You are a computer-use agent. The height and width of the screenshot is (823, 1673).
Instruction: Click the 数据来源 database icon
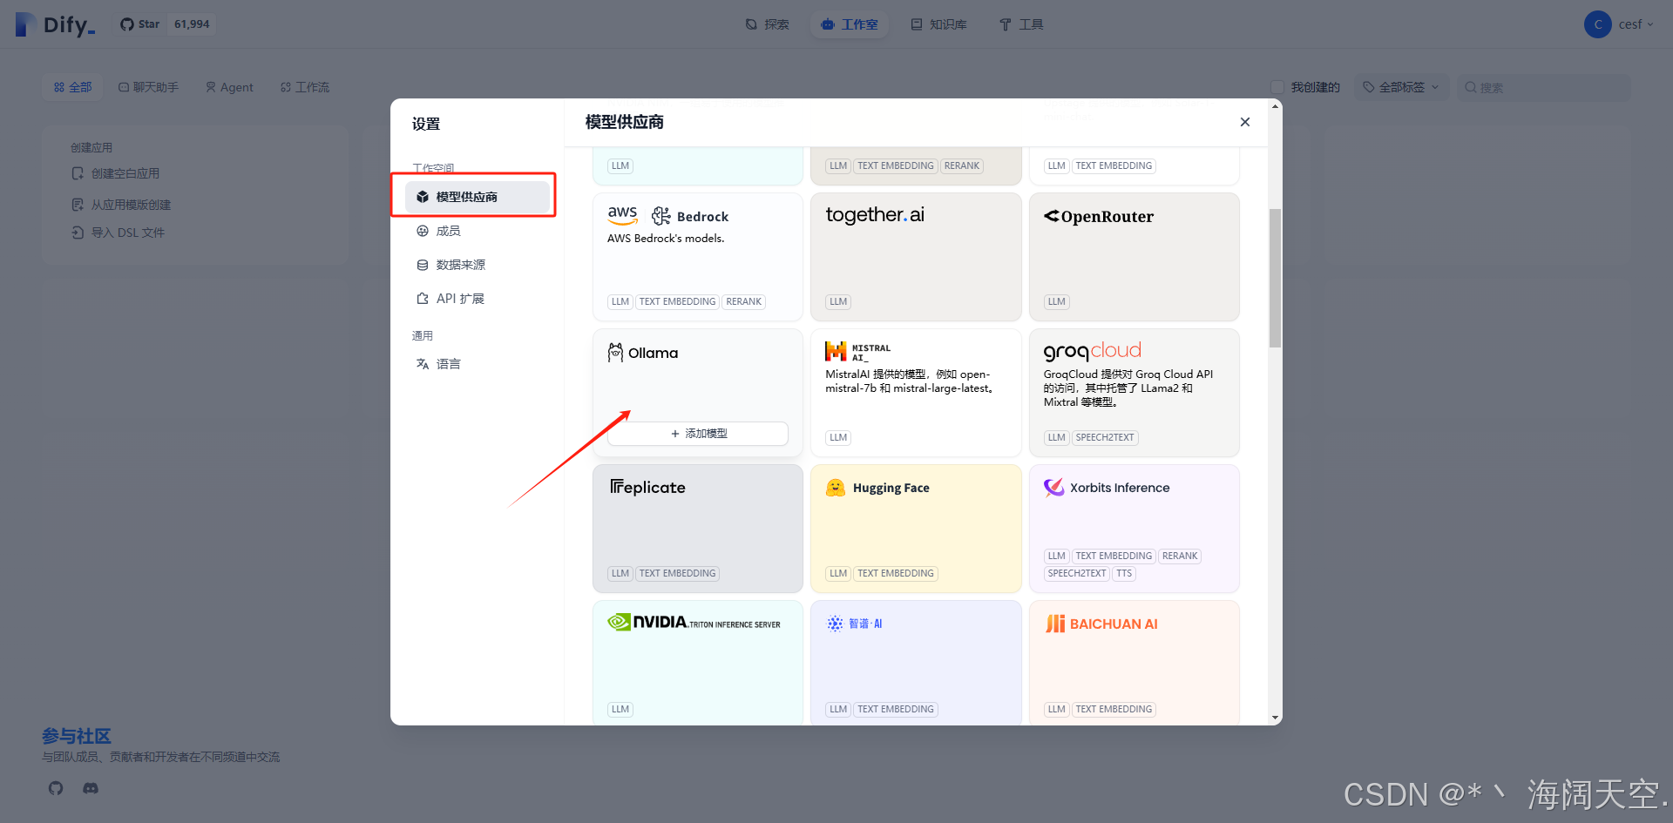click(423, 265)
